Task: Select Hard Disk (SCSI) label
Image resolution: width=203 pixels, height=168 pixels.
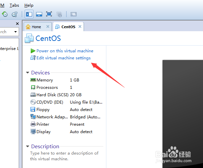Action: point(53,95)
